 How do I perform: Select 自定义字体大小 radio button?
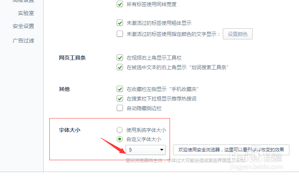pos(119,139)
